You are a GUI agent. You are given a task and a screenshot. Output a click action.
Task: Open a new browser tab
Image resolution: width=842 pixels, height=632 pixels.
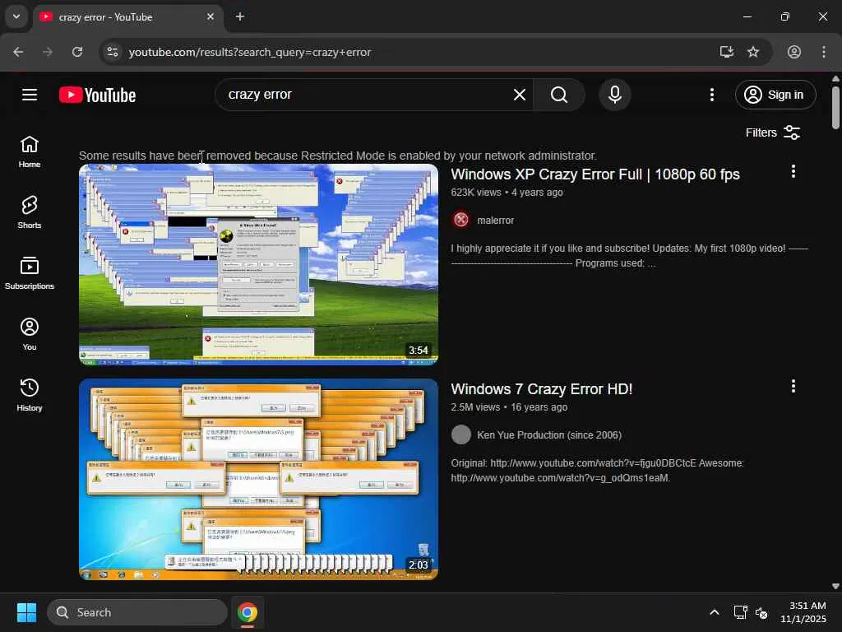[x=240, y=16]
